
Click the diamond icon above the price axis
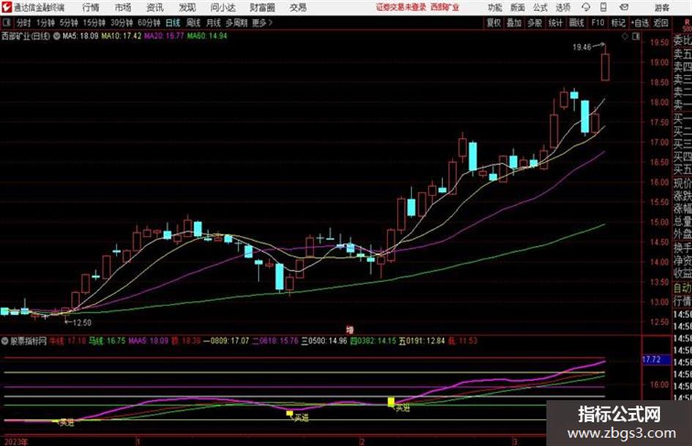pos(625,37)
